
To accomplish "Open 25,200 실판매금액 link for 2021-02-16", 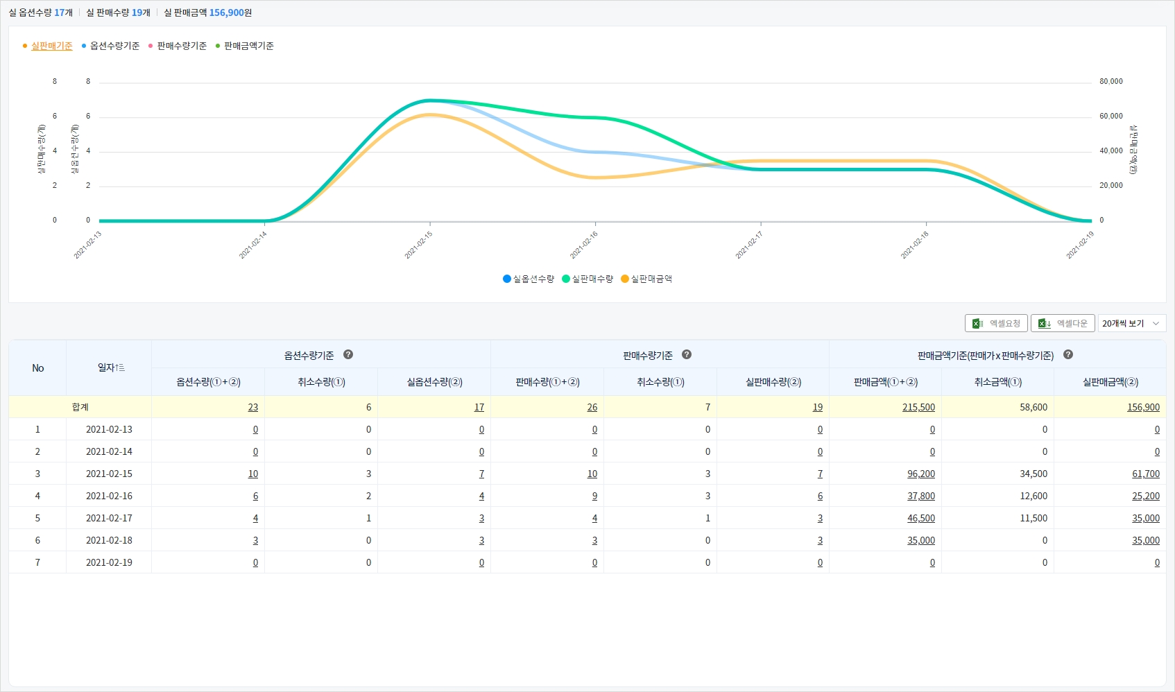I will [x=1146, y=496].
